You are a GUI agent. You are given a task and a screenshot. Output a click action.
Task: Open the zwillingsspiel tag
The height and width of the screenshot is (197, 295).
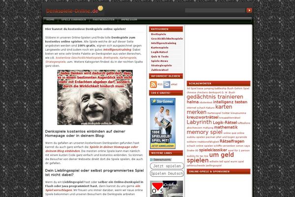tap(213, 165)
